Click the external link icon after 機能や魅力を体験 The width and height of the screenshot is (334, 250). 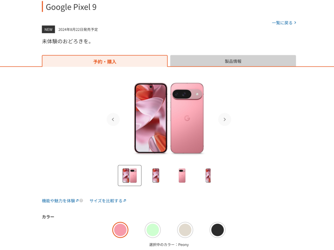77,200
